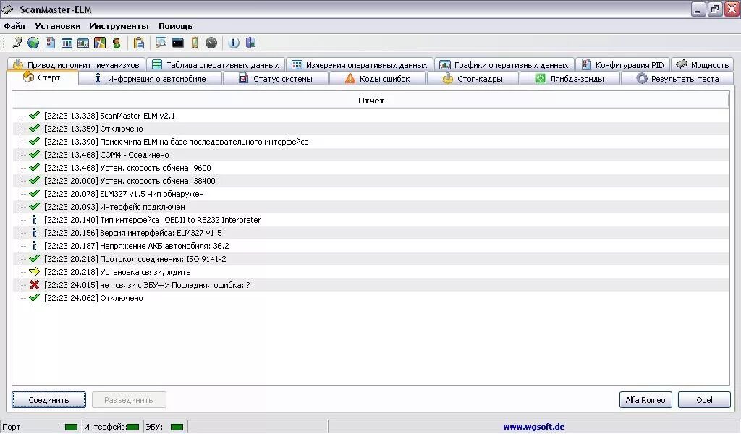
Task: Click info icon on Напряжение АКБ row
Action: point(34,245)
